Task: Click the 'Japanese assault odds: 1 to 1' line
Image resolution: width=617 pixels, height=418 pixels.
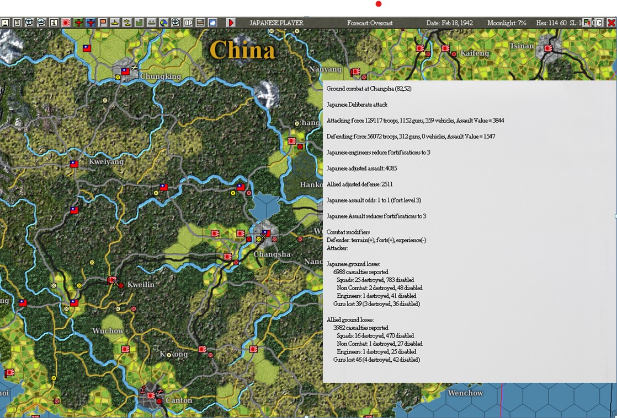Action: [x=374, y=200]
